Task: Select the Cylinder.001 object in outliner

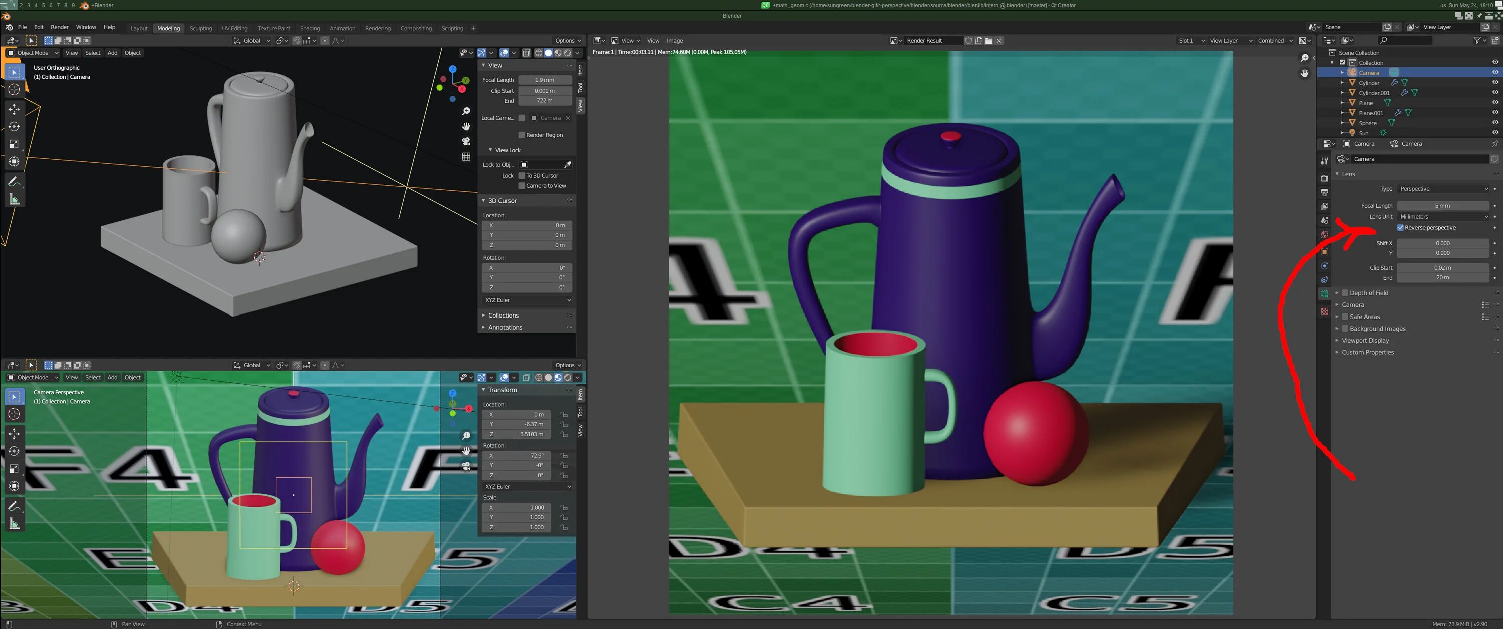Action: click(1373, 93)
